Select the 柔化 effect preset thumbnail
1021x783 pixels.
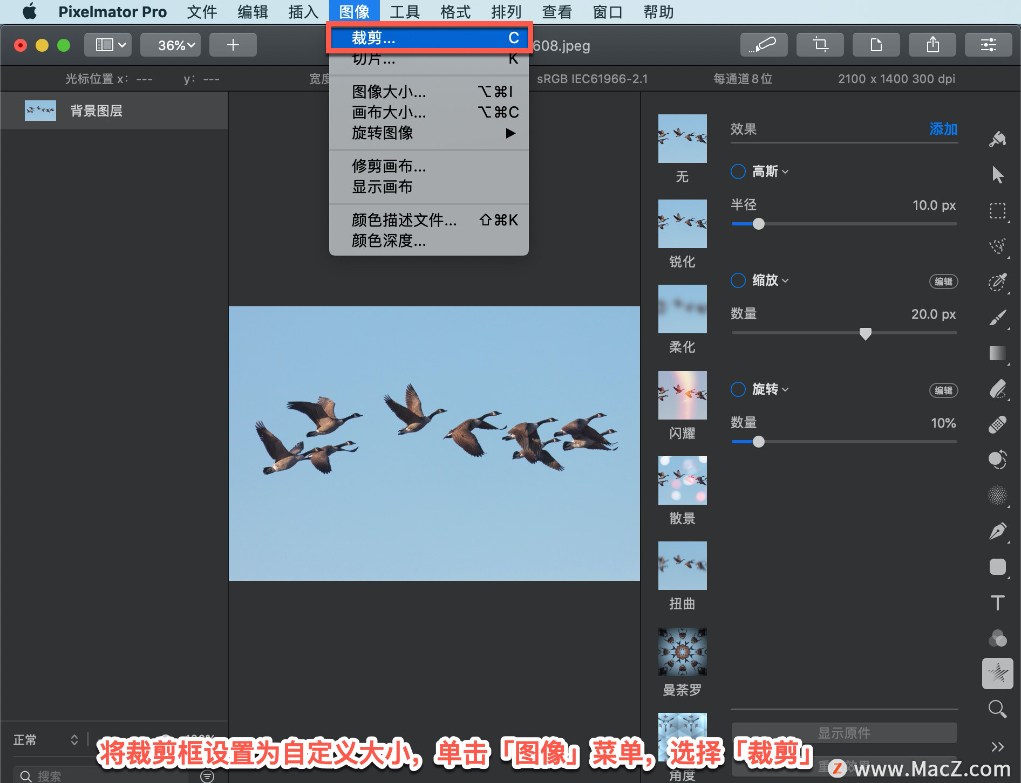point(682,309)
